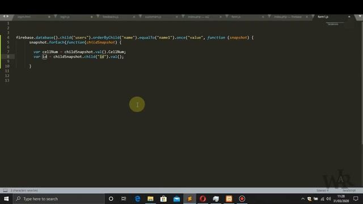Image resolution: width=363 pixels, height=204 pixels.
Task: Close the form.js tab
Action: pyautogui.click(x=263, y=17)
